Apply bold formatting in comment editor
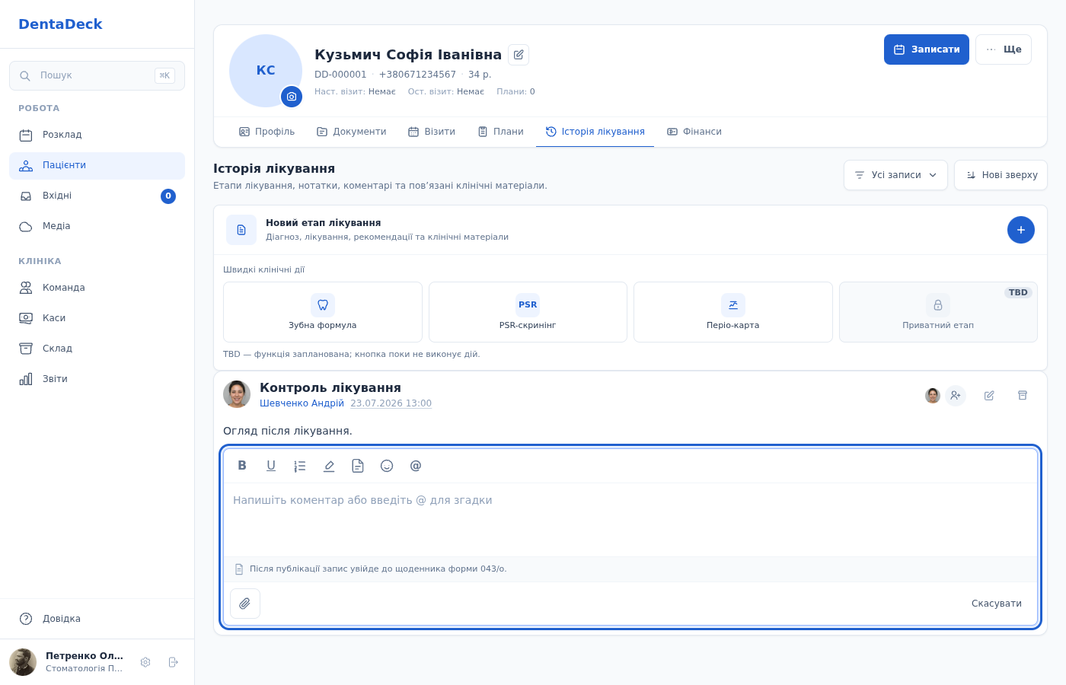The width and height of the screenshot is (1066, 685). click(242, 466)
